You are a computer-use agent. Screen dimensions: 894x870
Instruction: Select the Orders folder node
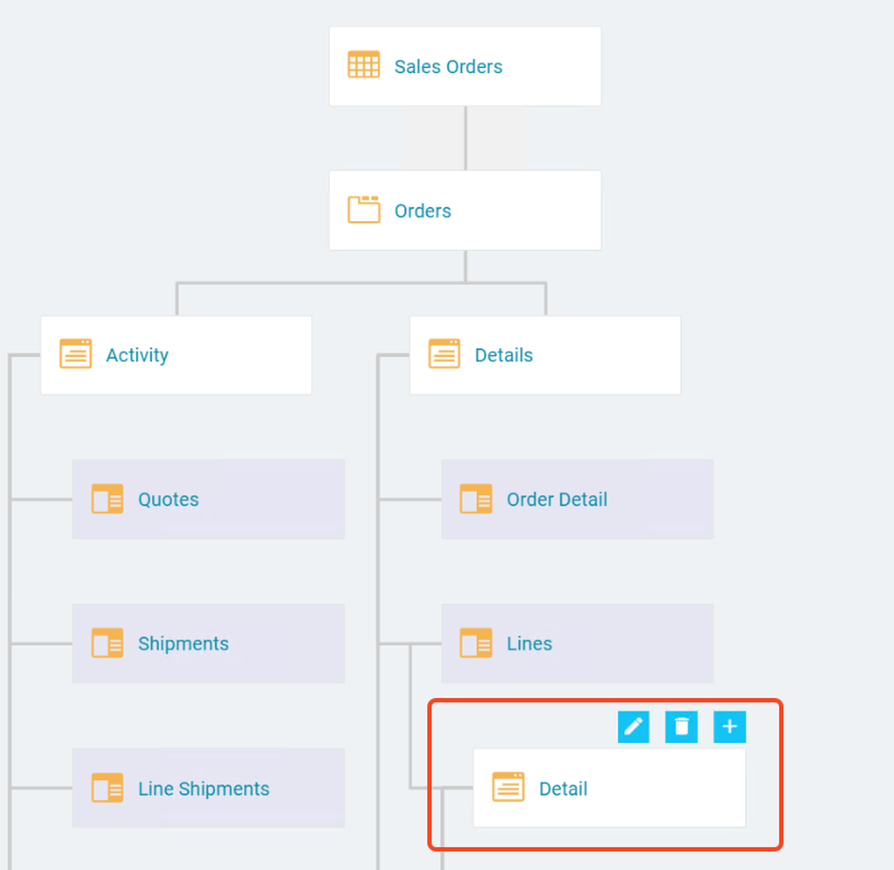coord(464,210)
